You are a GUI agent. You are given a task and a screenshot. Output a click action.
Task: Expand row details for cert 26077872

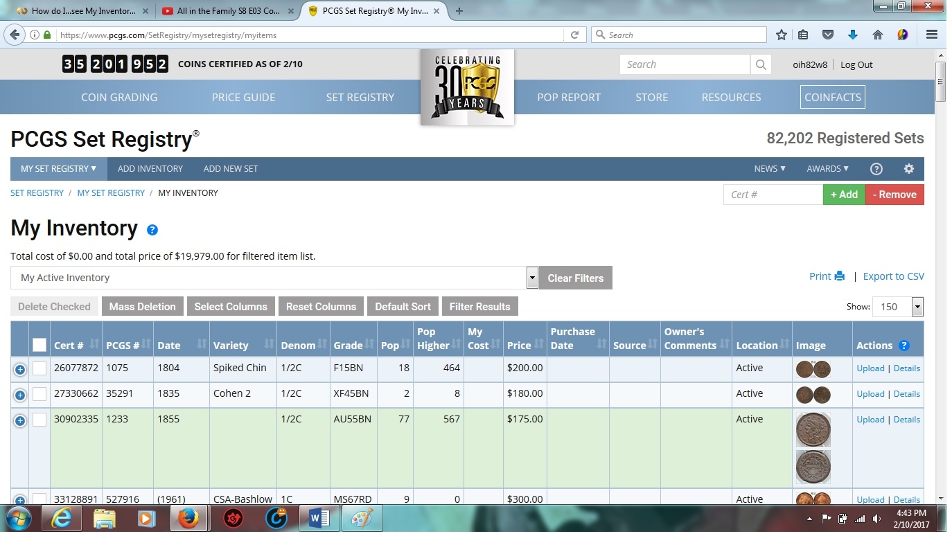(x=19, y=369)
